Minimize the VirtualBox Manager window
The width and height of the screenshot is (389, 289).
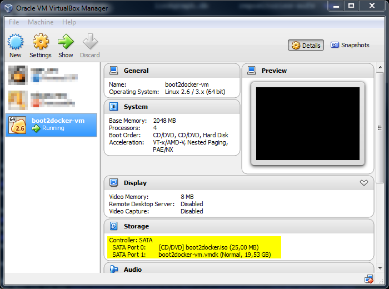click(336, 6)
